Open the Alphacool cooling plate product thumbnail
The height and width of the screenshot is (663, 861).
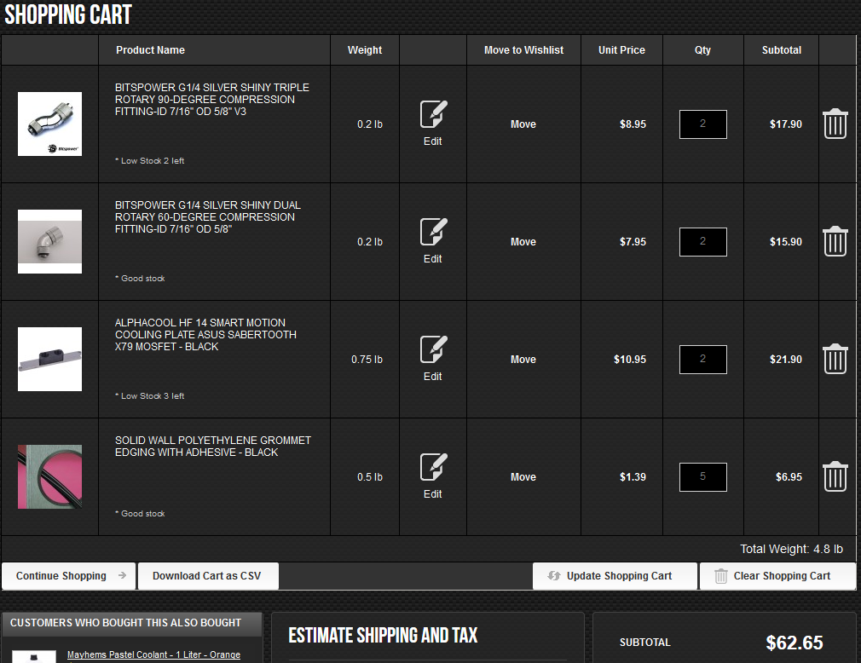click(50, 359)
